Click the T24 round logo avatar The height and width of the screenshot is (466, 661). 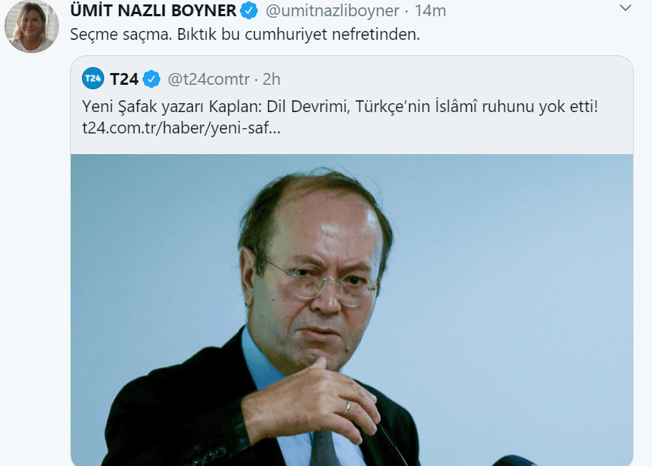point(93,77)
